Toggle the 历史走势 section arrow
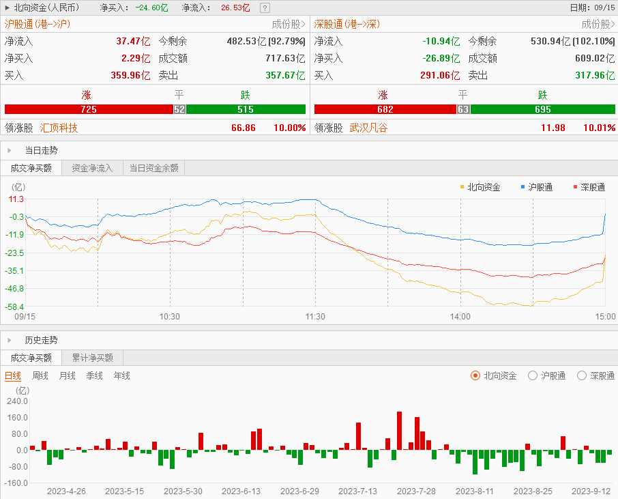618x499 pixels. coord(9,340)
